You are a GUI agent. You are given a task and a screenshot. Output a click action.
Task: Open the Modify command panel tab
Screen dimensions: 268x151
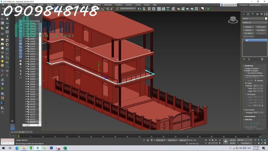248,14
